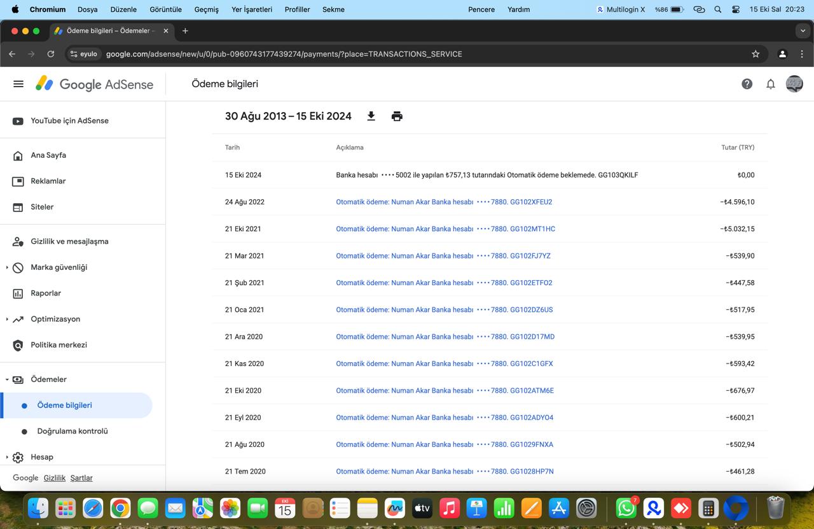
Task: Open Control Center in menu bar
Action: click(x=736, y=10)
